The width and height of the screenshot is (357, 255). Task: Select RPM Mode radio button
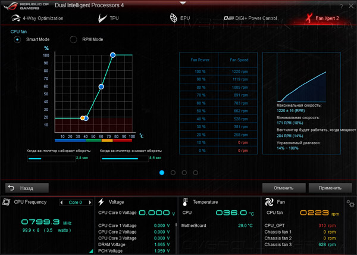(x=73, y=39)
